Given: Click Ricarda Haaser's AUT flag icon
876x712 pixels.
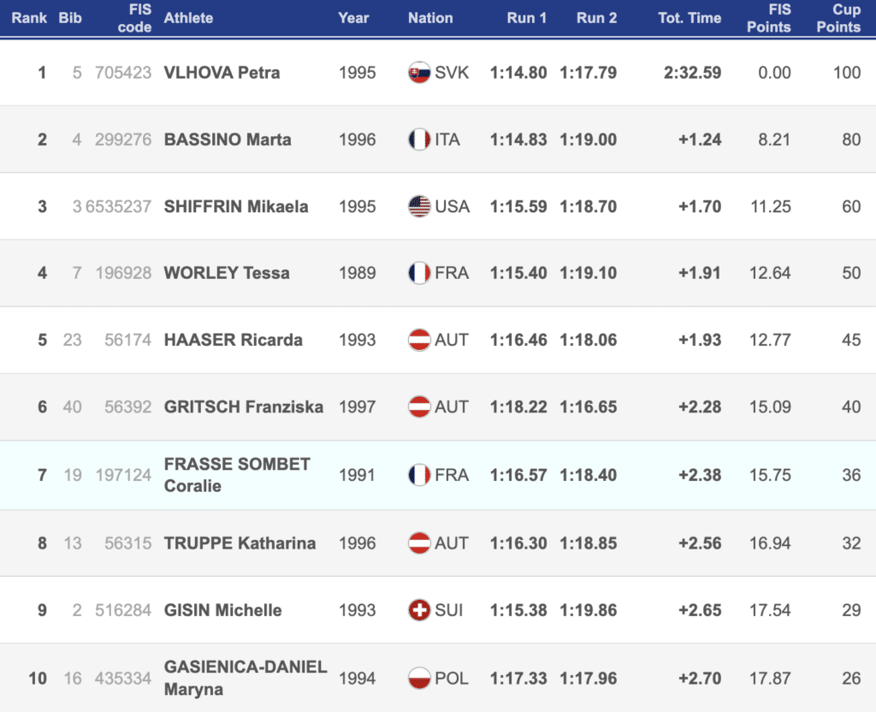Looking at the screenshot, I should point(419,340).
